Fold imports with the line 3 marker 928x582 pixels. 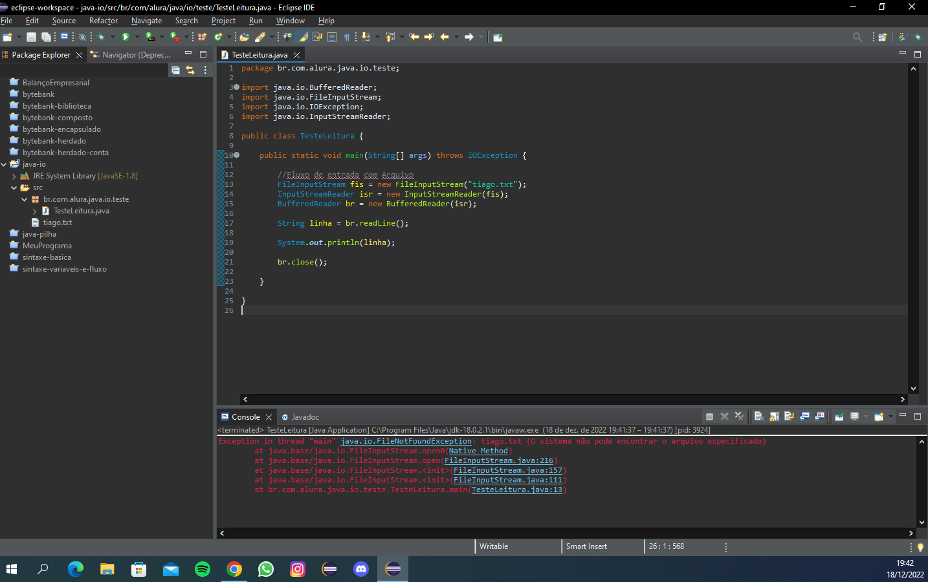236,87
